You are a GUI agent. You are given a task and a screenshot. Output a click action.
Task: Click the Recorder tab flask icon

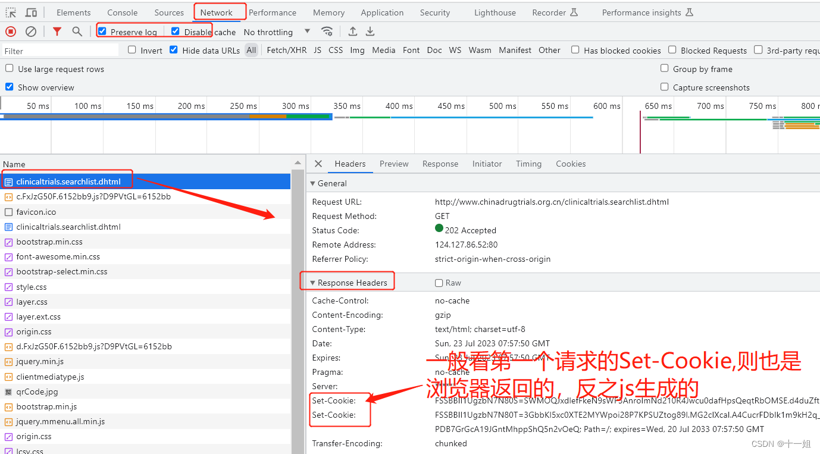(574, 12)
